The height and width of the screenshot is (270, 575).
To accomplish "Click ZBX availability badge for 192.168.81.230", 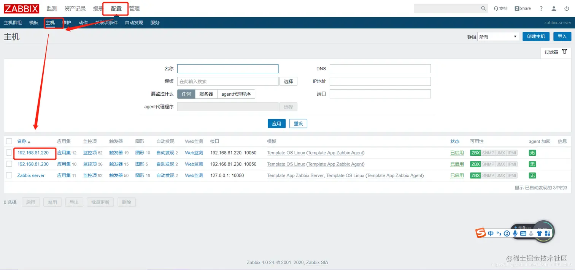I will tap(475, 164).
